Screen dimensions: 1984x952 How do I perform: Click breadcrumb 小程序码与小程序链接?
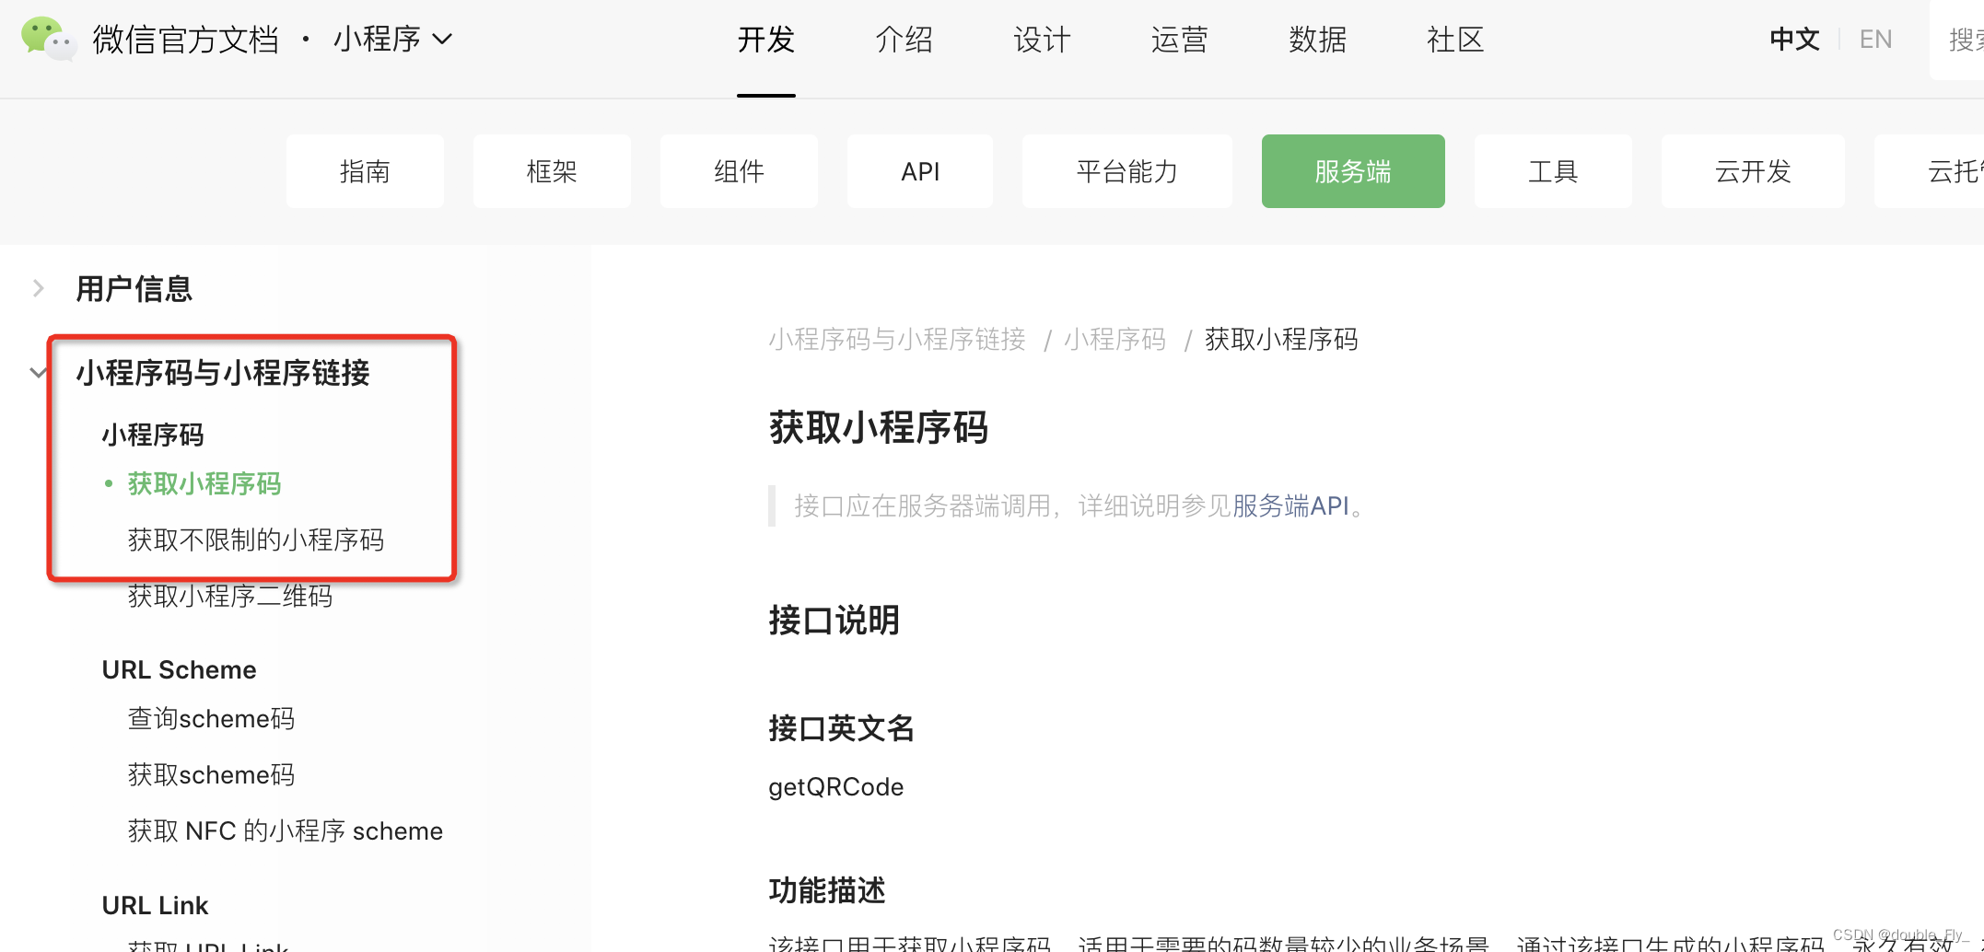click(897, 340)
